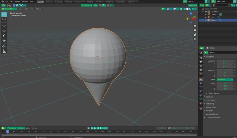The image size is (237, 138).
Task: Switch perspective/orthographic grid icon
Action: click(x=195, y=39)
